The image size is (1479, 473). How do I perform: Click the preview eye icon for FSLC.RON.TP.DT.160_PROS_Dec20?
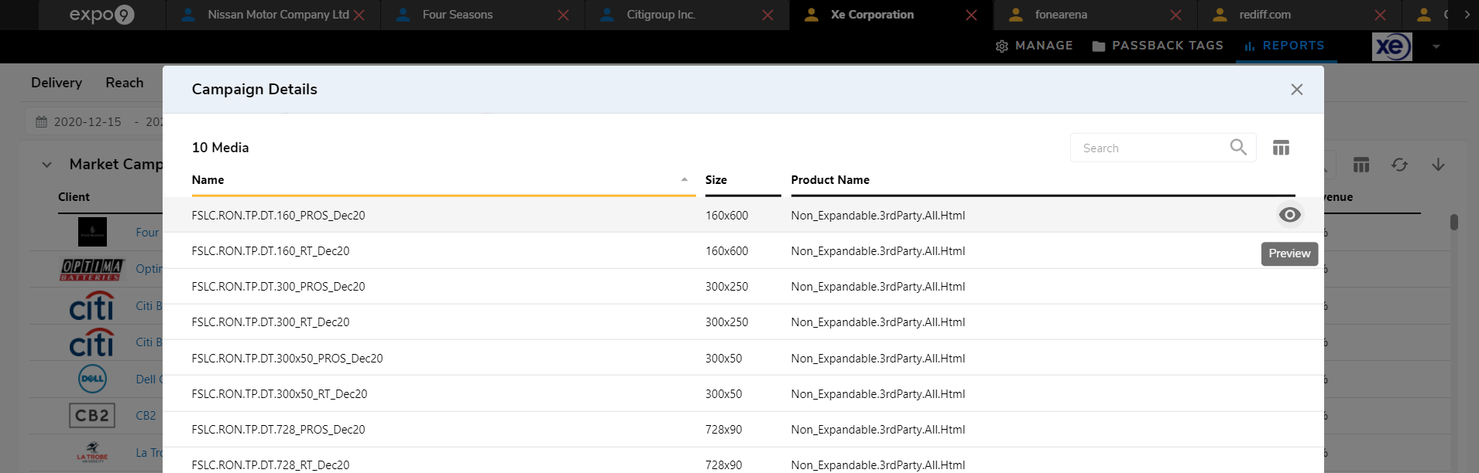1289,215
